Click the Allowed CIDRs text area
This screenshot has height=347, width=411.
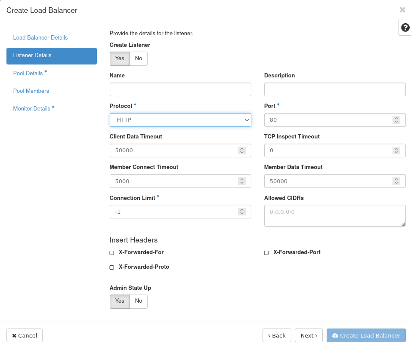[335, 215]
